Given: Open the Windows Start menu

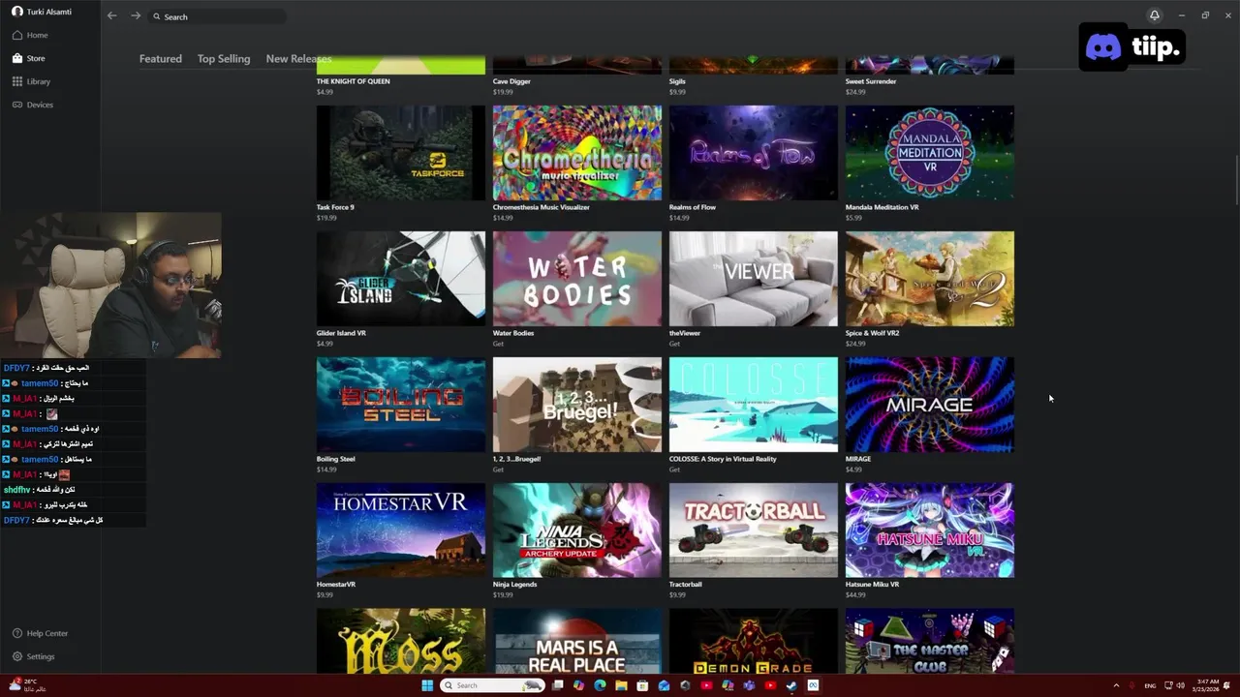Looking at the screenshot, I should click(427, 685).
